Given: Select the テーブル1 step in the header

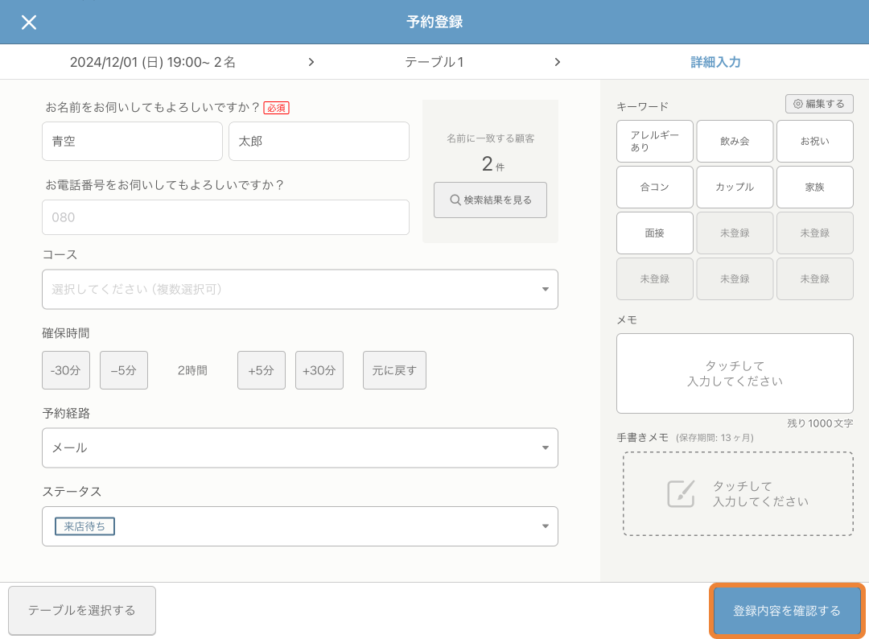Looking at the screenshot, I should pyautogui.click(x=434, y=62).
